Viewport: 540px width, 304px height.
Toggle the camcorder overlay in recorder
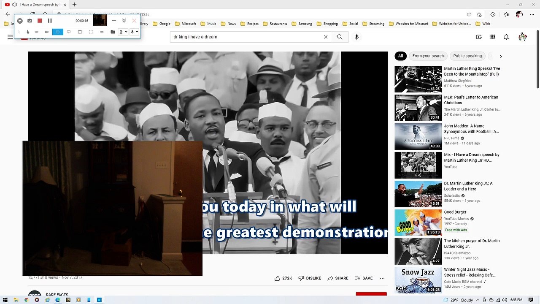pos(47,32)
